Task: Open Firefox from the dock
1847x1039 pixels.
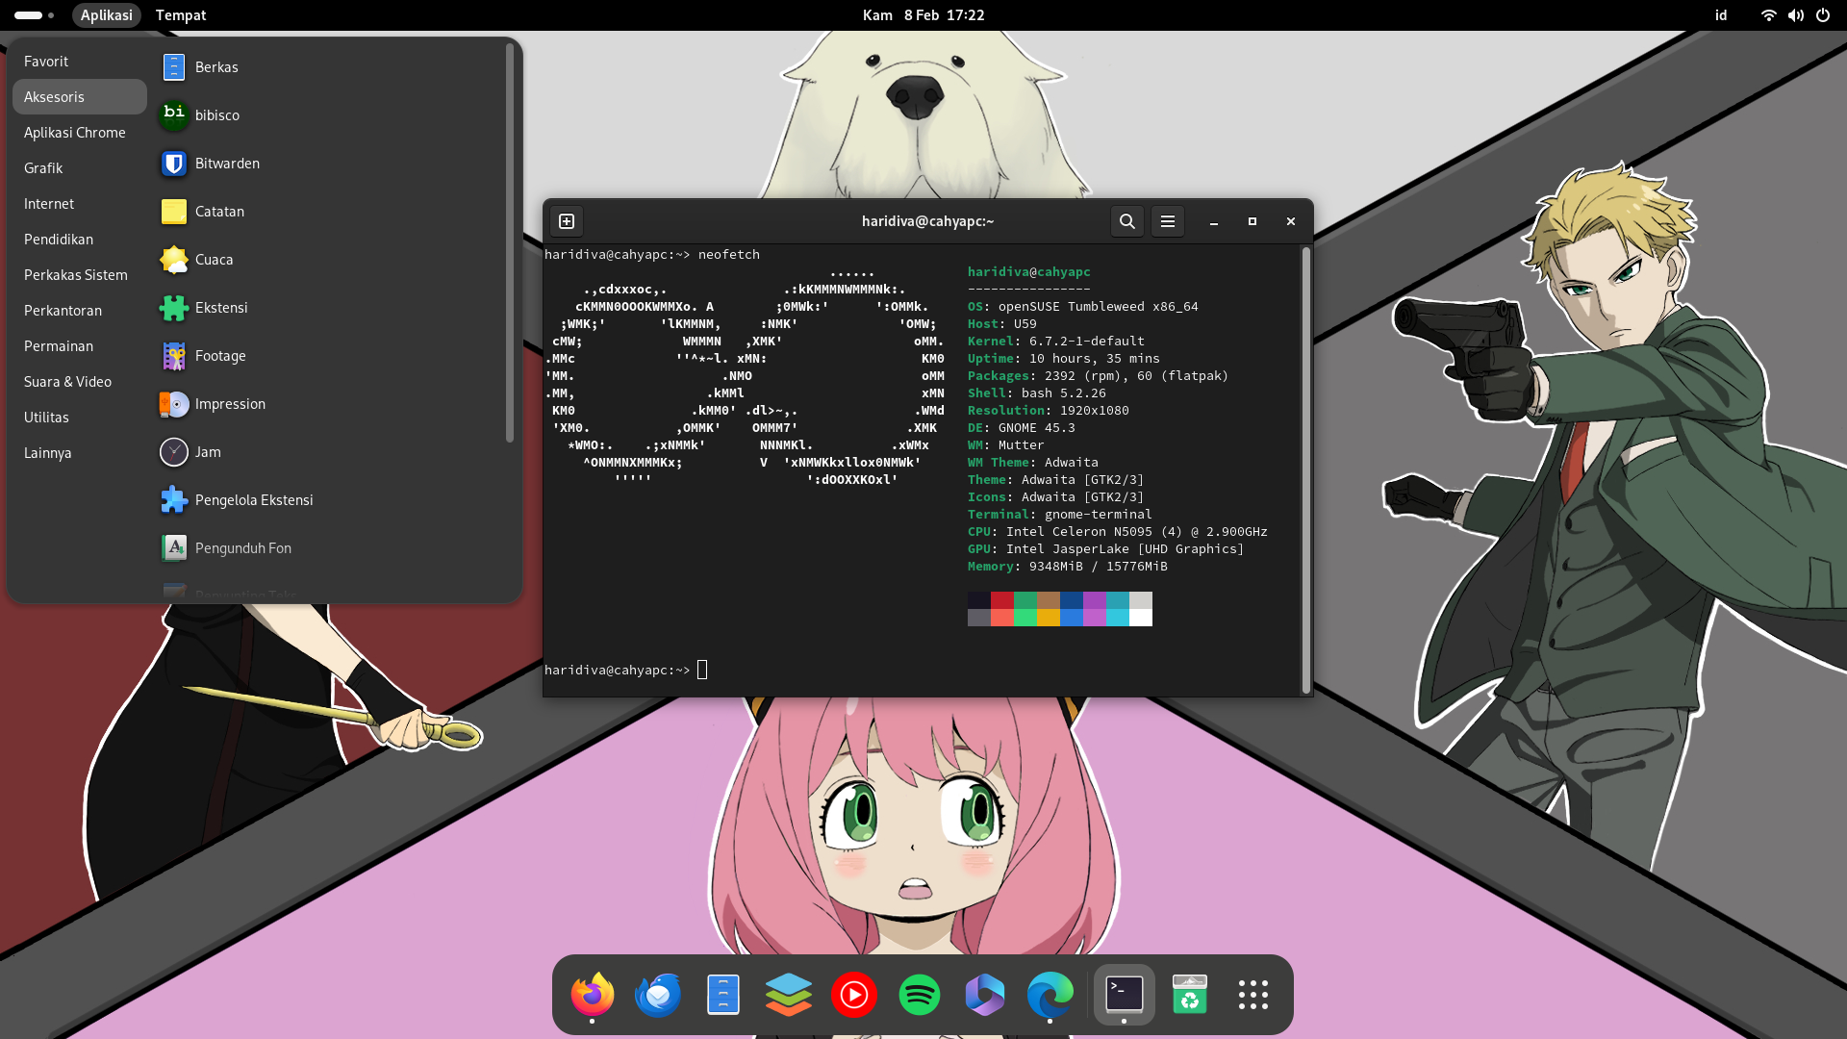Action: click(593, 994)
